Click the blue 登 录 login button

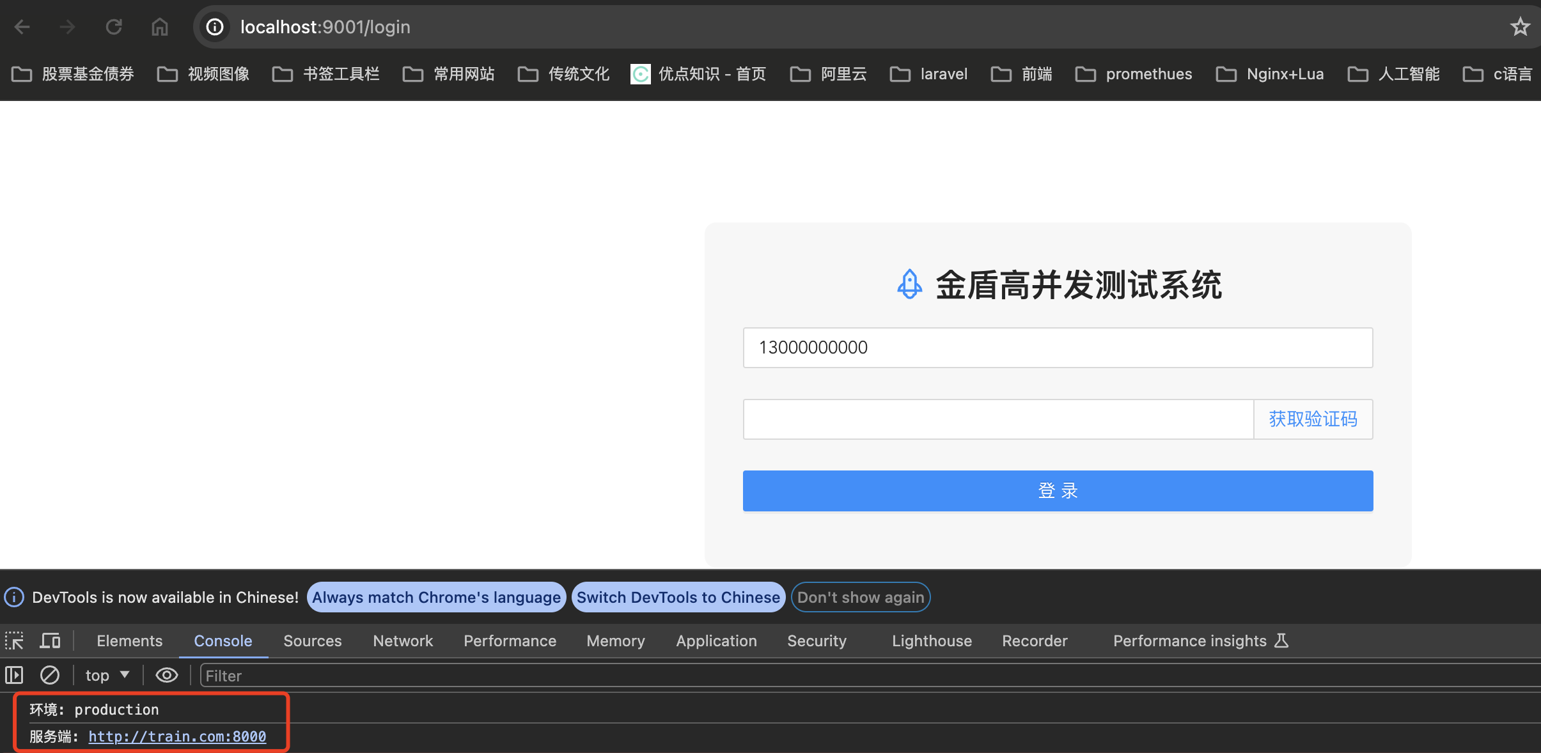(x=1058, y=491)
